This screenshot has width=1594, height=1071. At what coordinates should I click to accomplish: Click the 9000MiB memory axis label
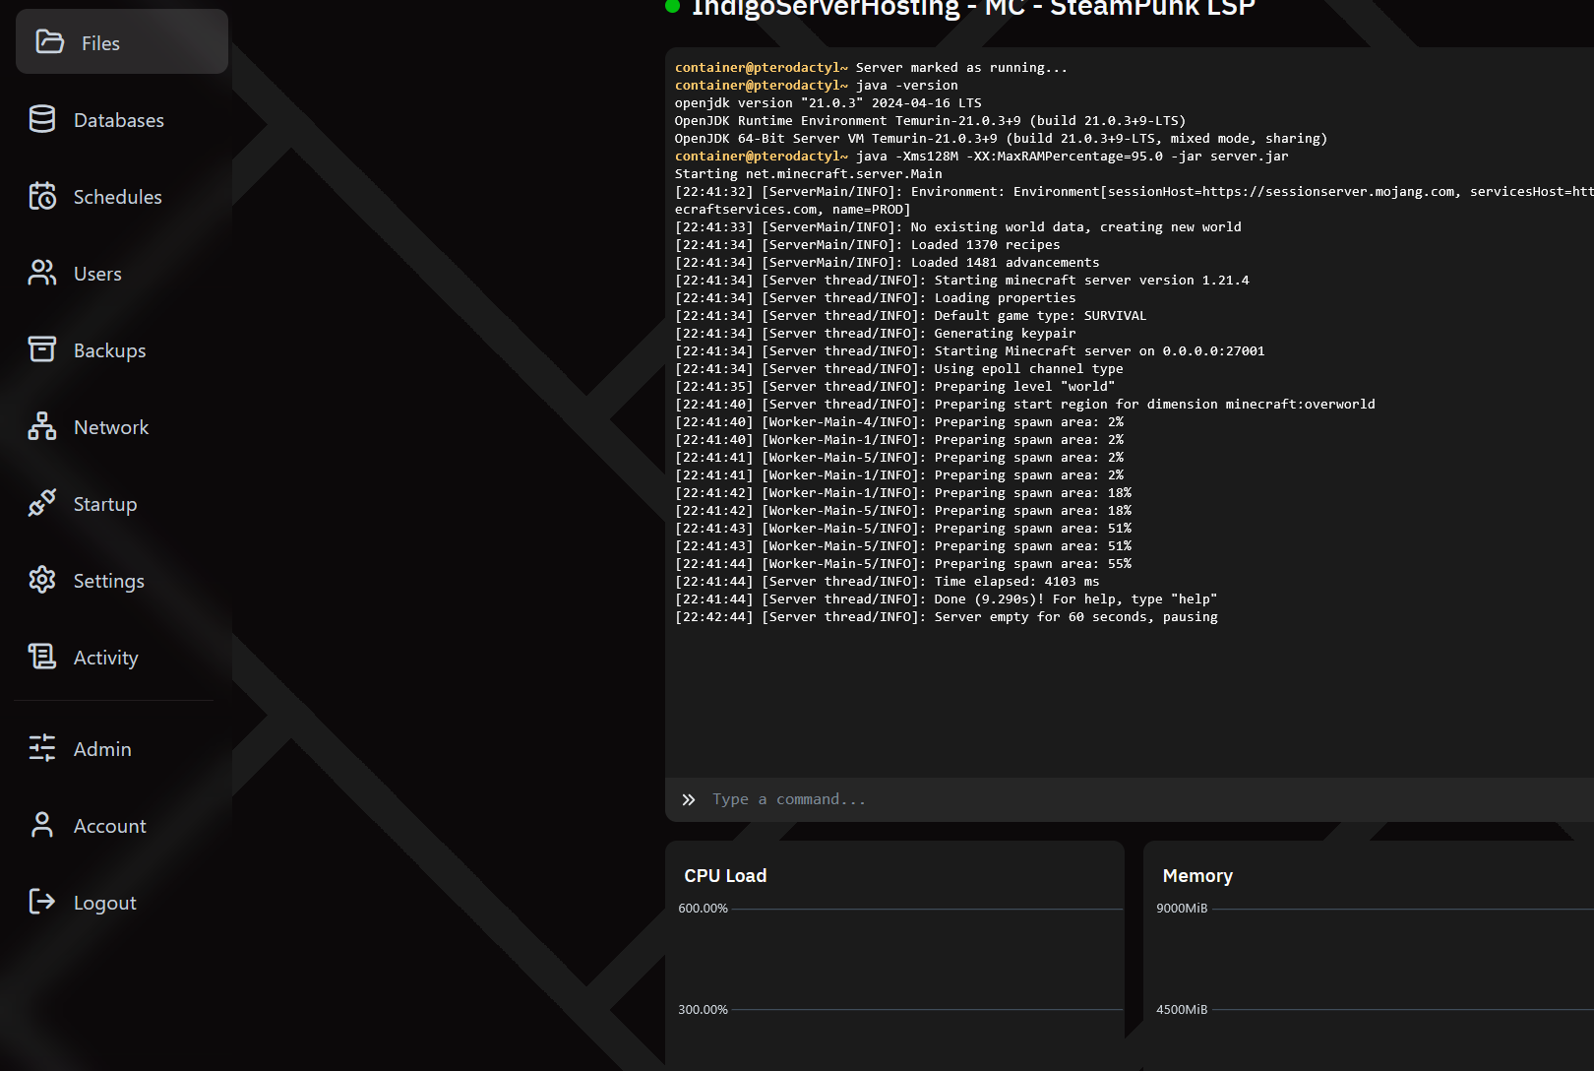[1182, 908]
